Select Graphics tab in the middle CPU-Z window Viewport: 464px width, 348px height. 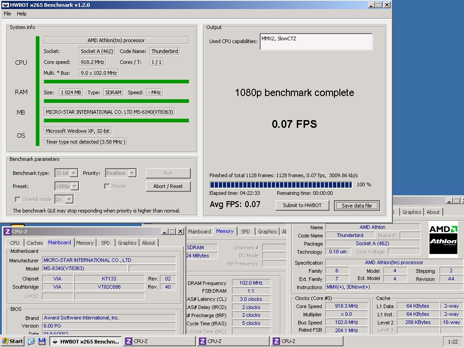[267, 232]
